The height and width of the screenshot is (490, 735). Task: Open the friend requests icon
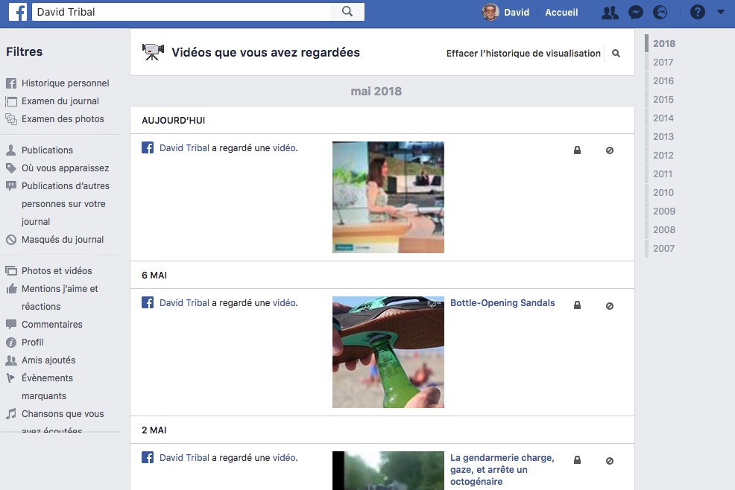pyautogui.click(x=610, y=12)
